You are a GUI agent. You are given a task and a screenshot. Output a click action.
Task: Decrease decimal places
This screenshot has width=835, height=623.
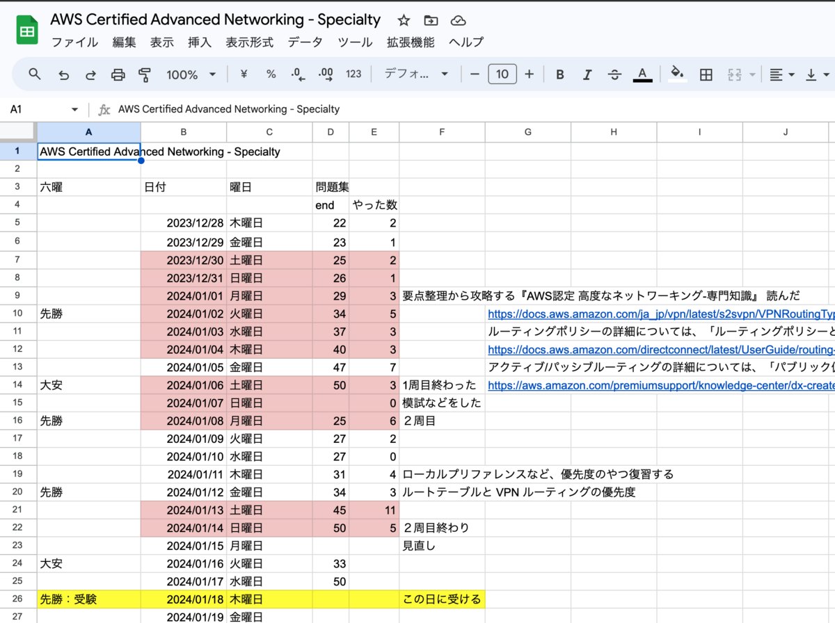tap(298, 74)
